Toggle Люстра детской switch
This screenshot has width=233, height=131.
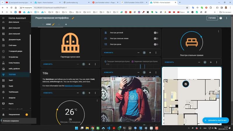pyautogui.click(x=156, y=33)
